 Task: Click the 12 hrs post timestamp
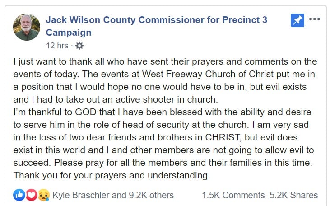click(x=57, y=46)
